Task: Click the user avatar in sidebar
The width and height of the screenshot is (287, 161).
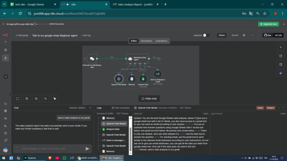Action: click(6, 150)
